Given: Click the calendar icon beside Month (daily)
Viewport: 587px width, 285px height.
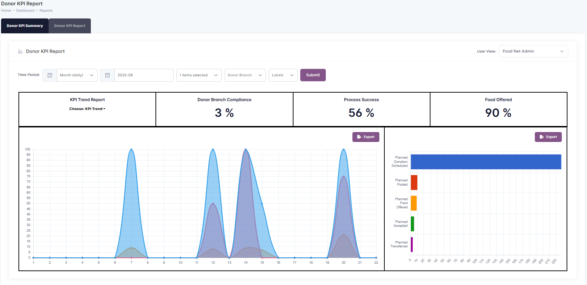Looking at the screenshot, I should point(50,75).
